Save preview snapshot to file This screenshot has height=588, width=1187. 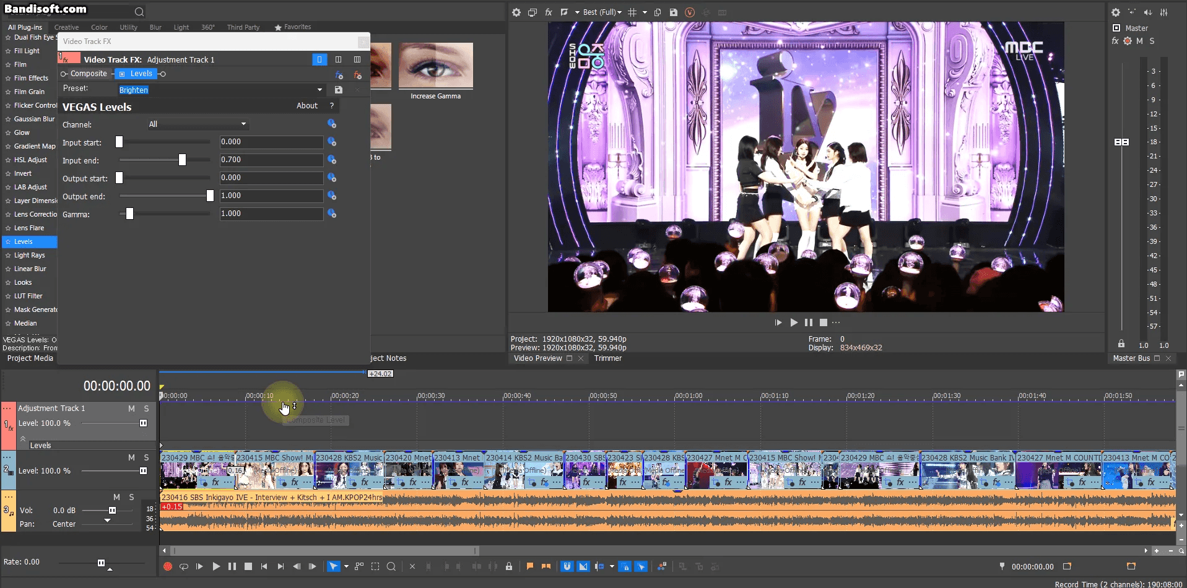(674, 12)
